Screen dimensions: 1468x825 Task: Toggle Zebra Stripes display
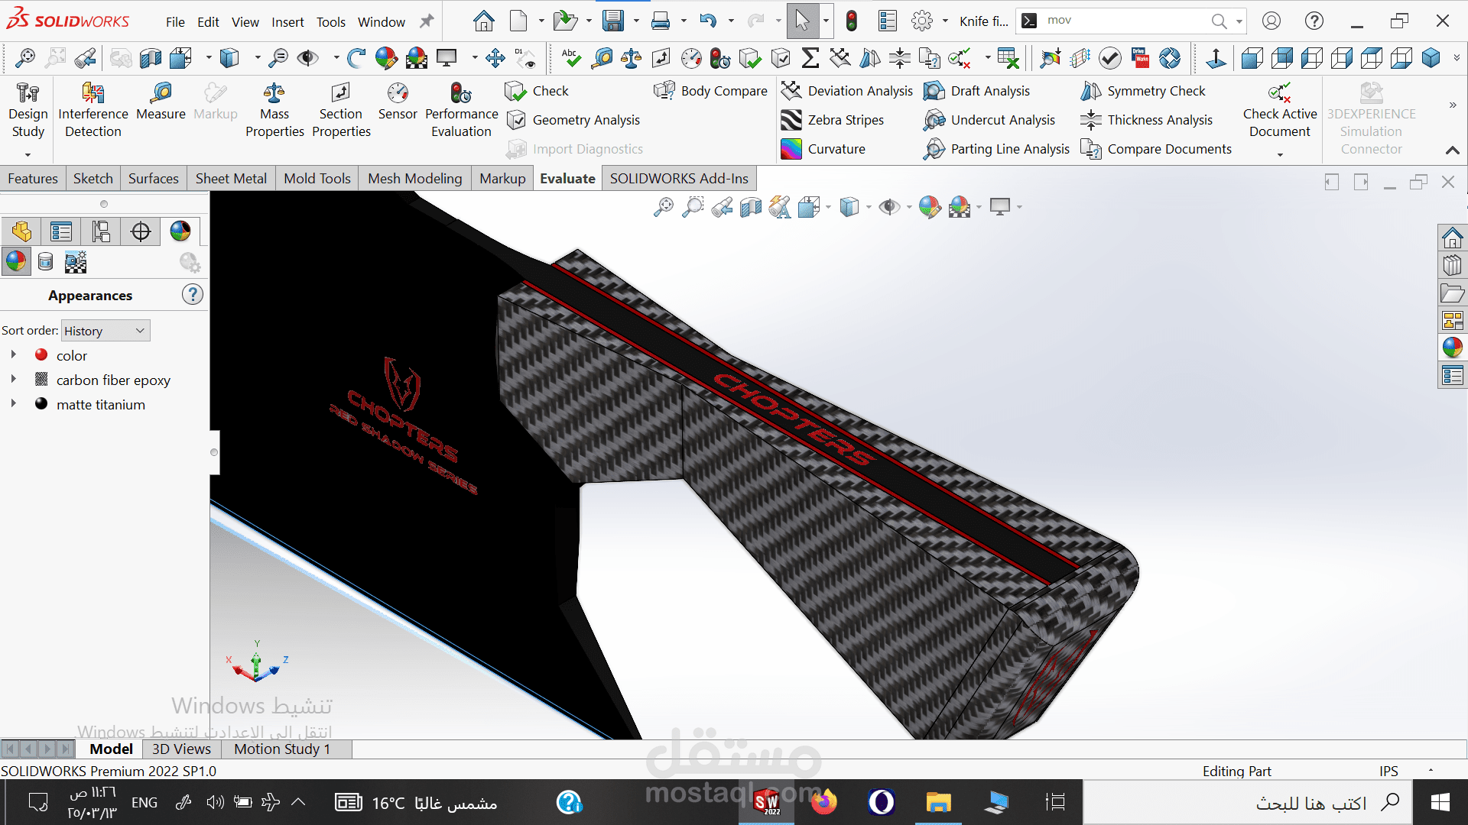832,120
